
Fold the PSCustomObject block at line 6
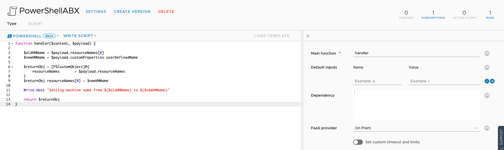12,67
